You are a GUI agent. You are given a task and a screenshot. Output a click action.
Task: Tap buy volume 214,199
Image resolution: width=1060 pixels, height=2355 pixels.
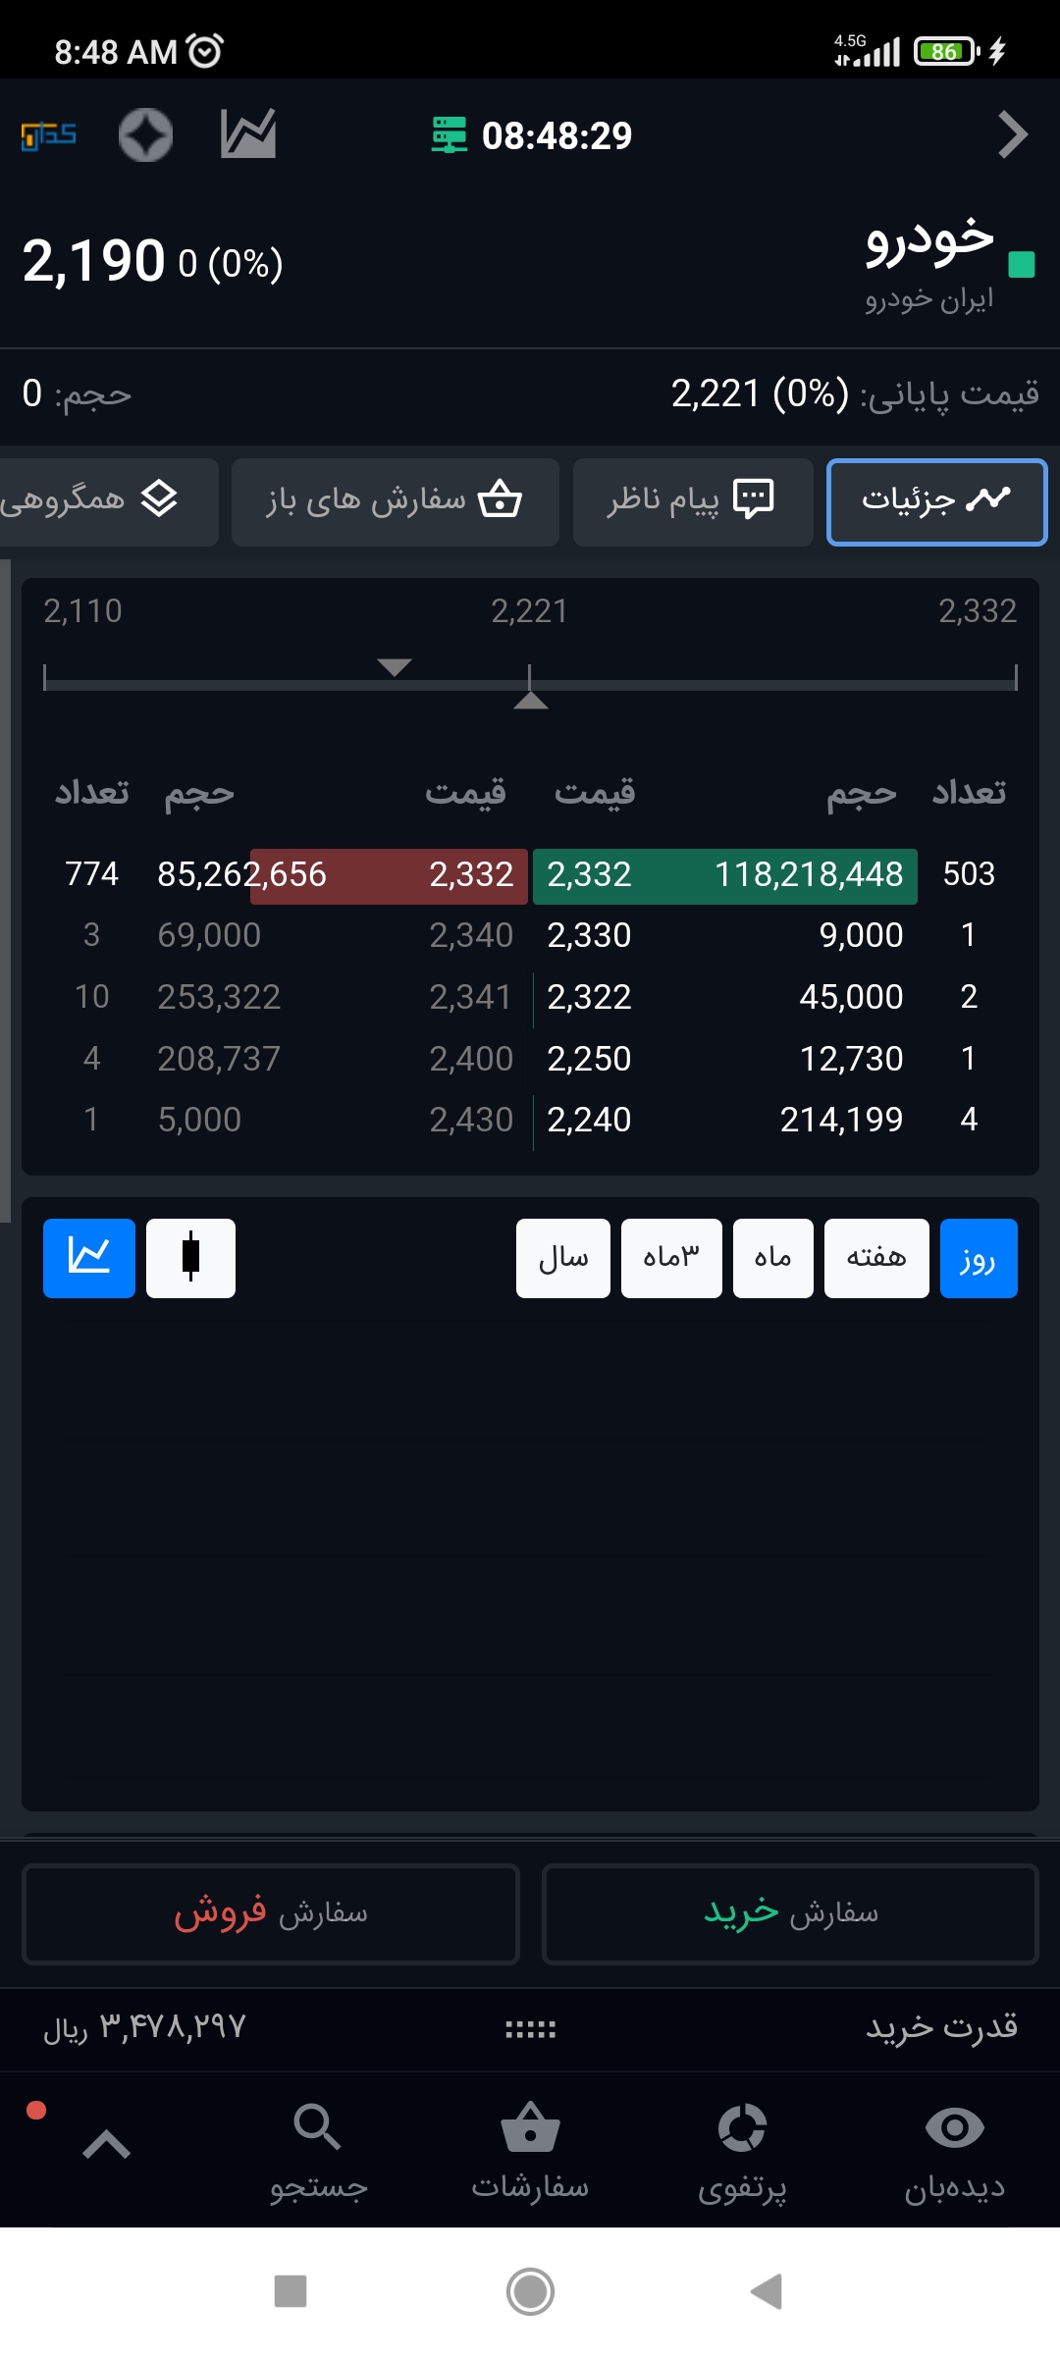(x=841, y=1120)
